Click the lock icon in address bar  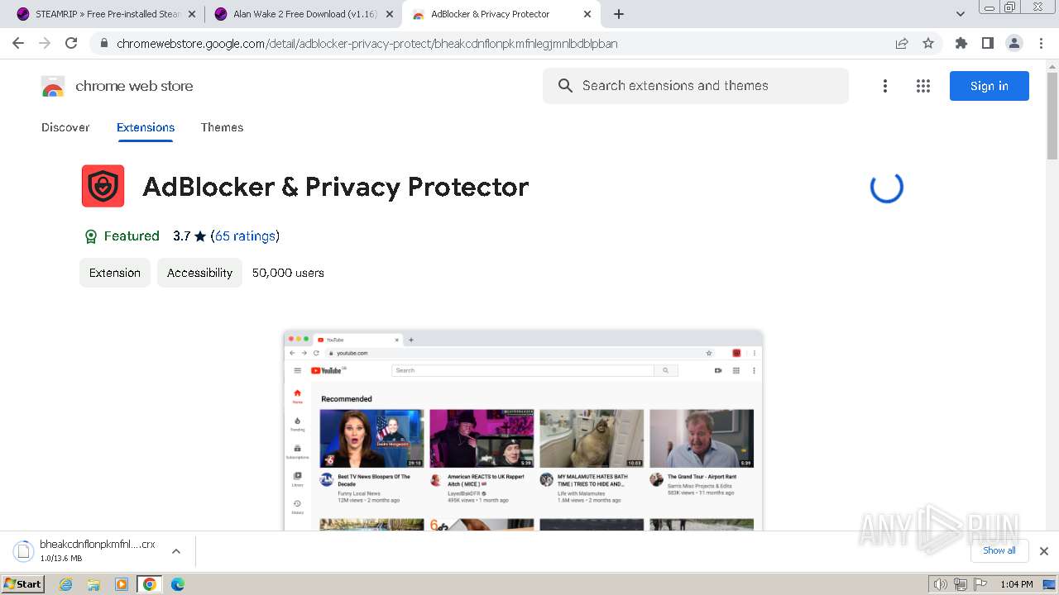pyautogui.click(x=103, y=44)
